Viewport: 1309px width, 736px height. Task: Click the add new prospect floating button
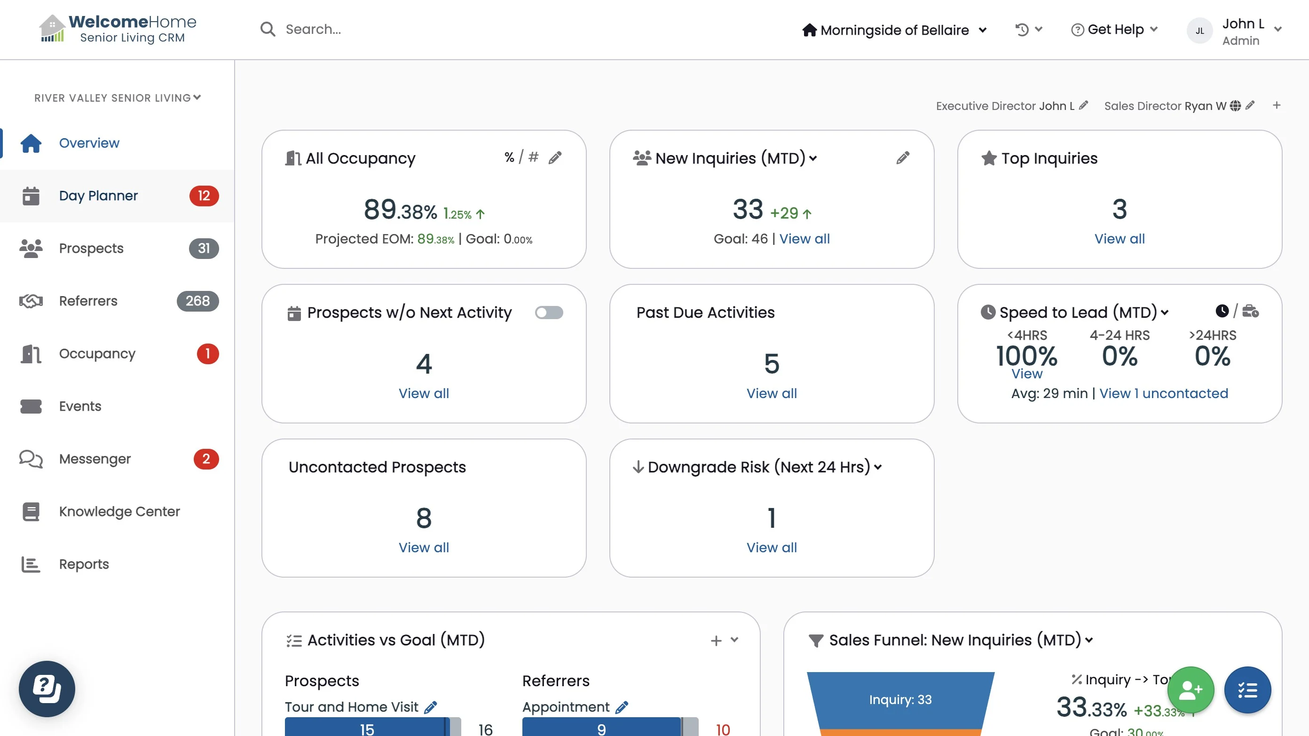pyautogui.click(x=1190, y=690)
